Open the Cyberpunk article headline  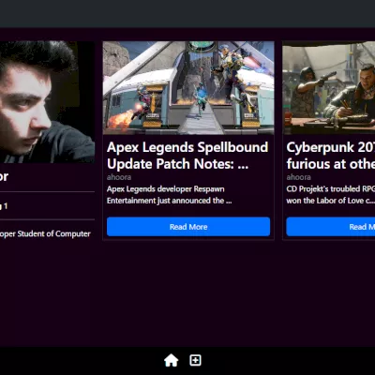(x=331, y=156)
